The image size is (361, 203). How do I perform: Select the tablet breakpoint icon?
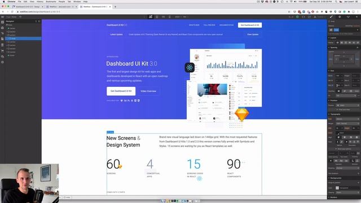pyautogui.click(x=157, y=17)
